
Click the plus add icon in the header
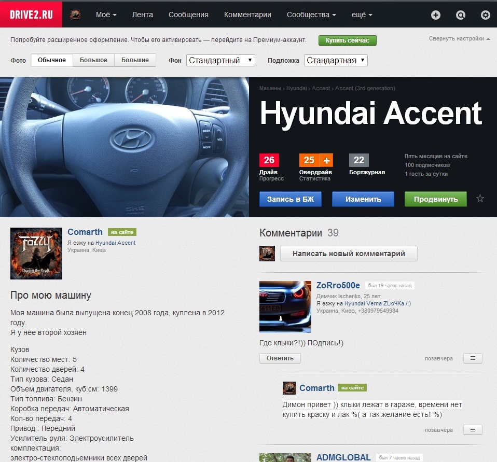point(435,15)
